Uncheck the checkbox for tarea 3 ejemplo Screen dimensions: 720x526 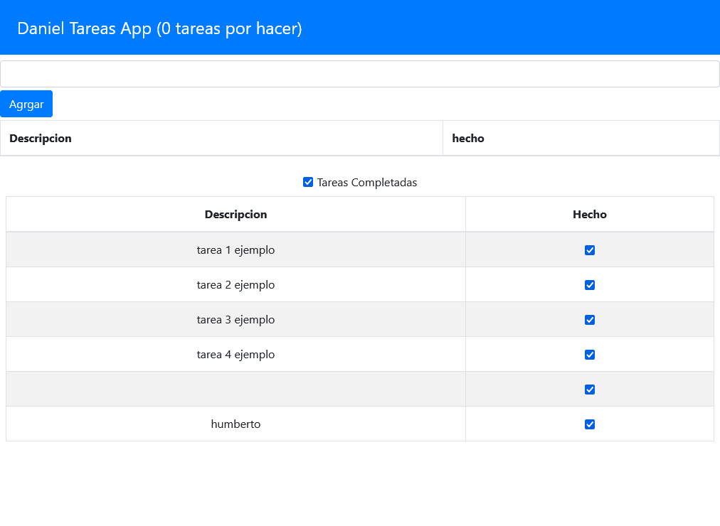point(589,320)
